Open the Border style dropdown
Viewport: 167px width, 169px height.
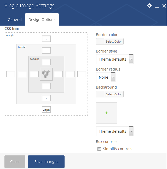(x=115, y=59)
